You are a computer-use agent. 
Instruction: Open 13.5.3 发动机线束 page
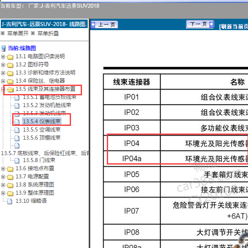coord(44,113)
